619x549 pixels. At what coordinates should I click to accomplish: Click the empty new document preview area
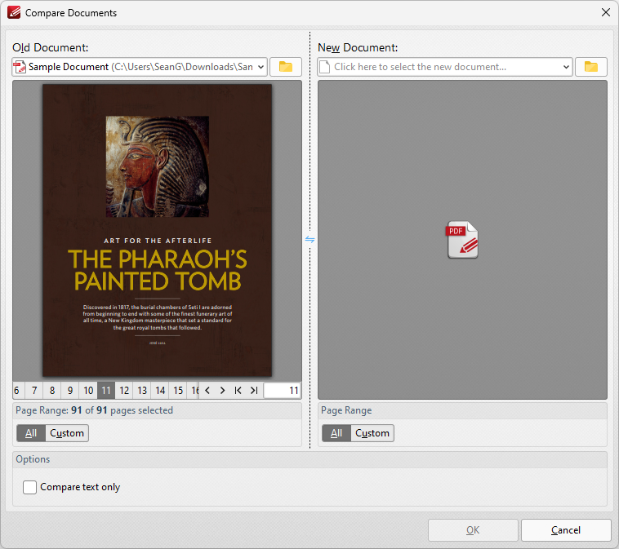click(x=462, y=240)
